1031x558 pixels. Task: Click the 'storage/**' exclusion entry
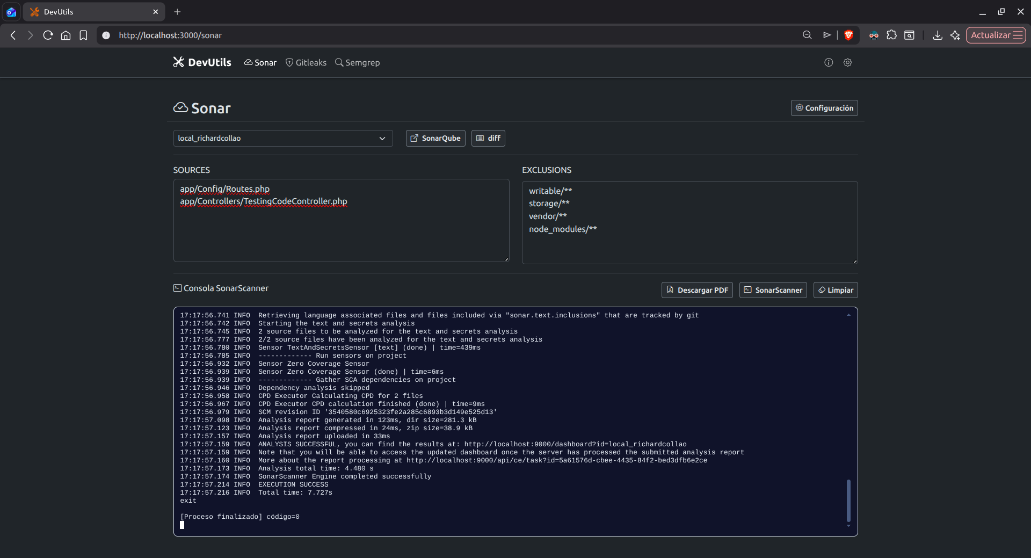(x=549, y=203)
